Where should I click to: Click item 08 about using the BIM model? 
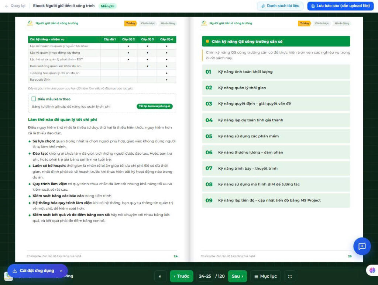coord(276,184)
